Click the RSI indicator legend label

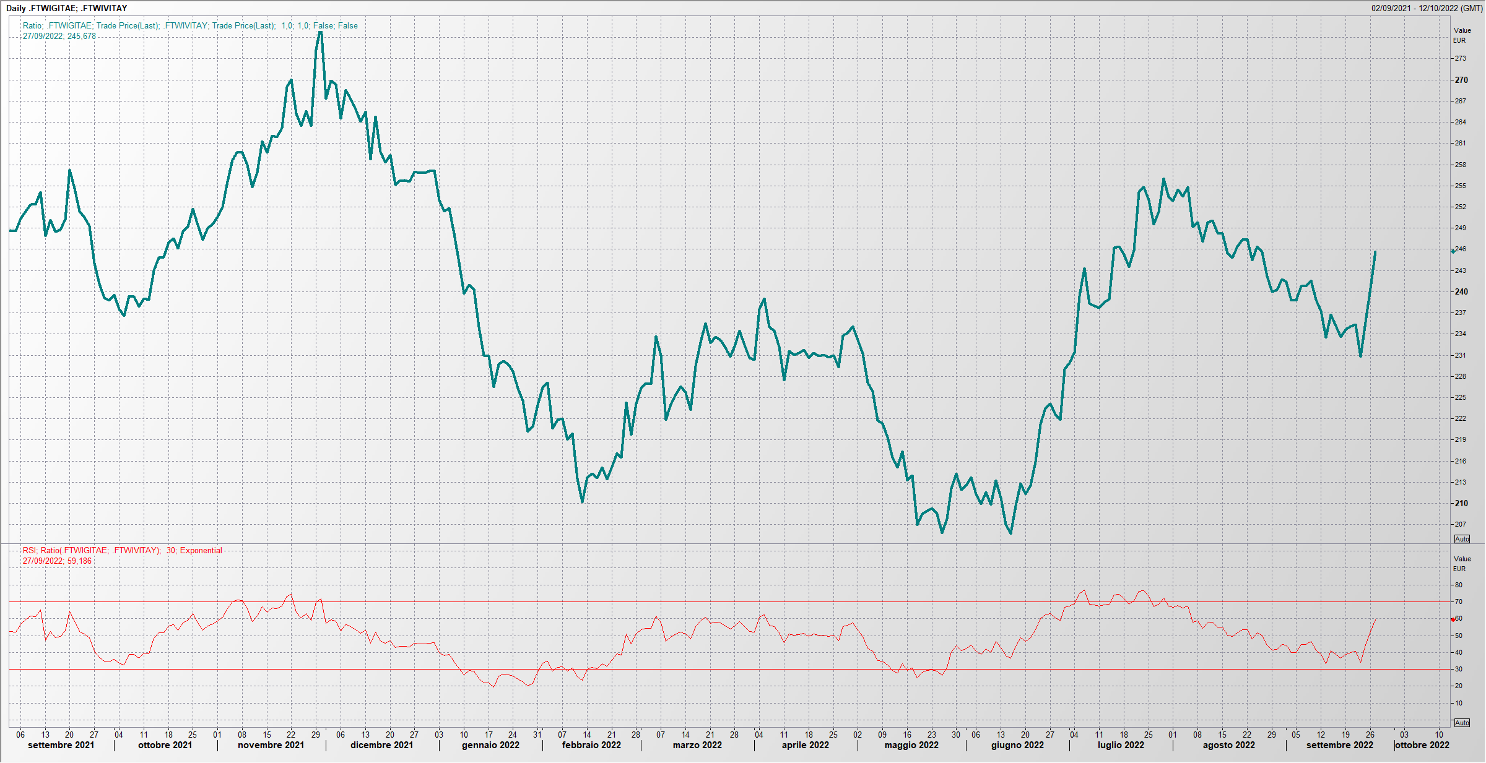[122, 550]
